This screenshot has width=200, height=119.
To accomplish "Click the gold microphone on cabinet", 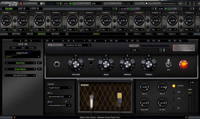I will tap(119, 100).
